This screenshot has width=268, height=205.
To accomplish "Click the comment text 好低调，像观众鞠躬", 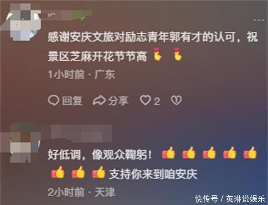I will tap(100, 155).
